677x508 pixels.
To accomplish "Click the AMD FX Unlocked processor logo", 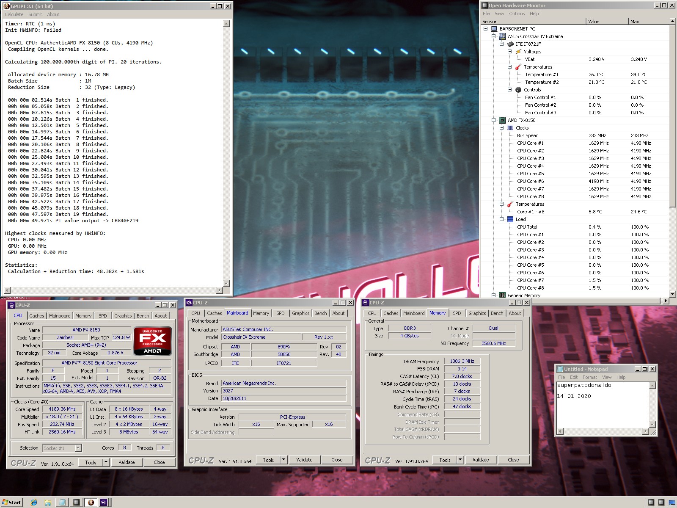I will coord(152,341).
